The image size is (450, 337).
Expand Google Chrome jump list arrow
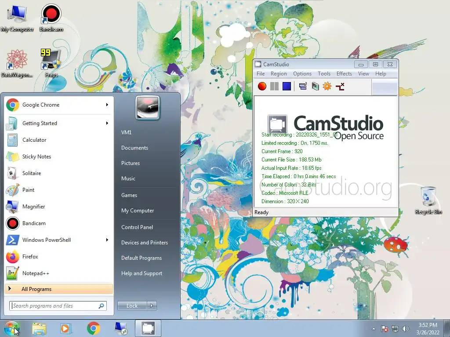(107, 105)
